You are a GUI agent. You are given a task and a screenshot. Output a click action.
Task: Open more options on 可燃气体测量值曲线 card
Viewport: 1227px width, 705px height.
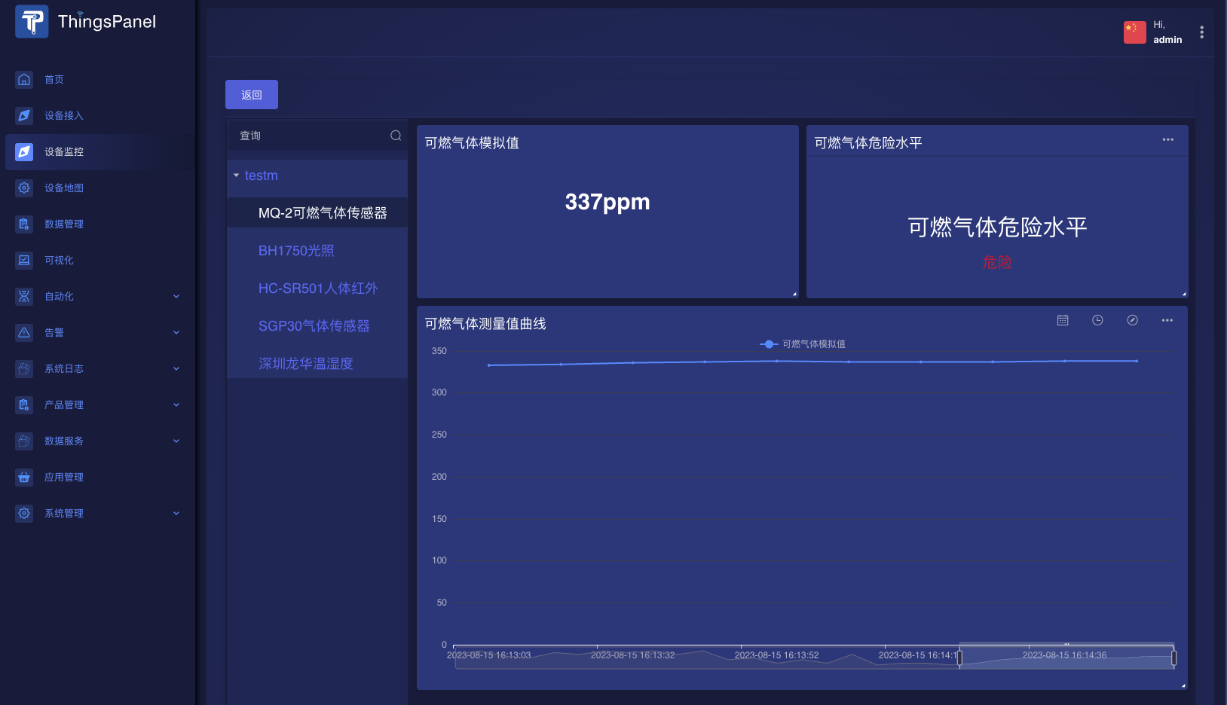coord(1167,320)
